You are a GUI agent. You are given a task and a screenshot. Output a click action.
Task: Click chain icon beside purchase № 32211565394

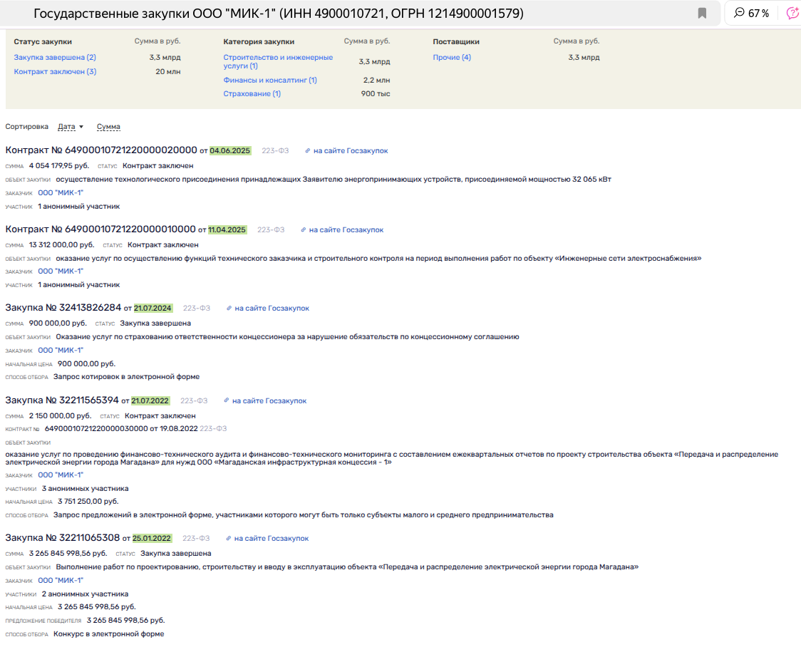coord(227,401)
